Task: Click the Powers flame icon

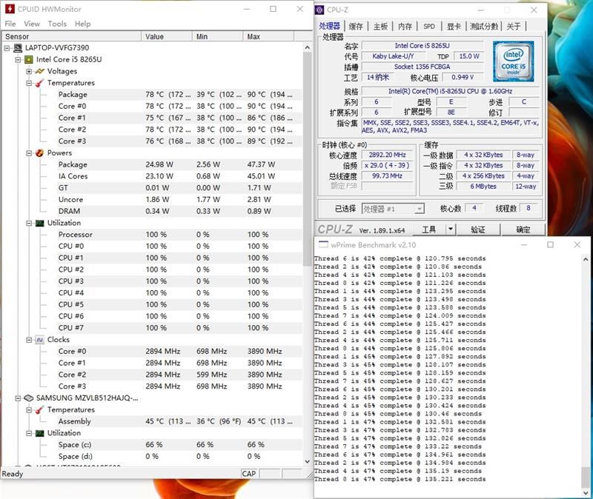Action: (40, 153)
